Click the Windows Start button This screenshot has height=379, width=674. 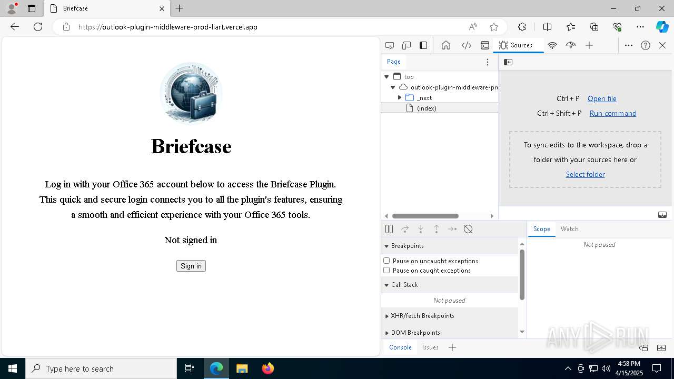click(x=13, y=368)
